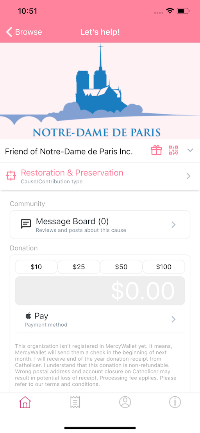200x433 pixels.
Task: Open the profile tab icon
Action: coord(125,402)
